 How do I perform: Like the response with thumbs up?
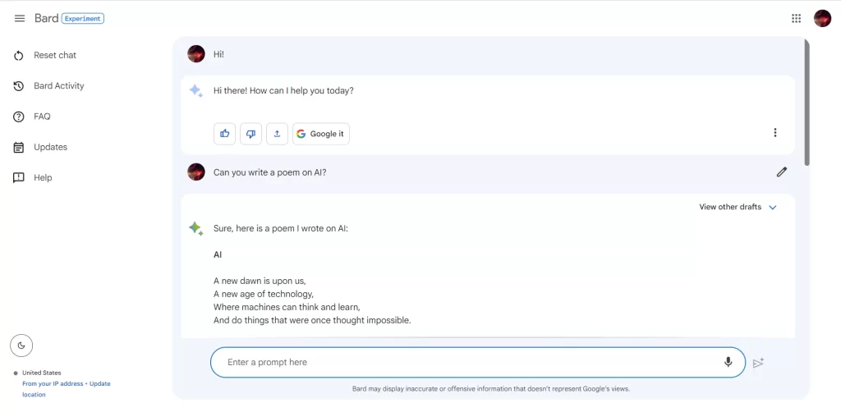pos(225,134)
